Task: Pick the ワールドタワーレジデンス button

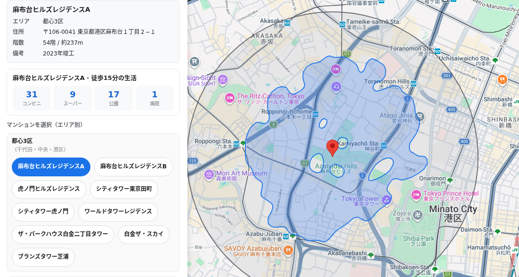Action: 118,212
